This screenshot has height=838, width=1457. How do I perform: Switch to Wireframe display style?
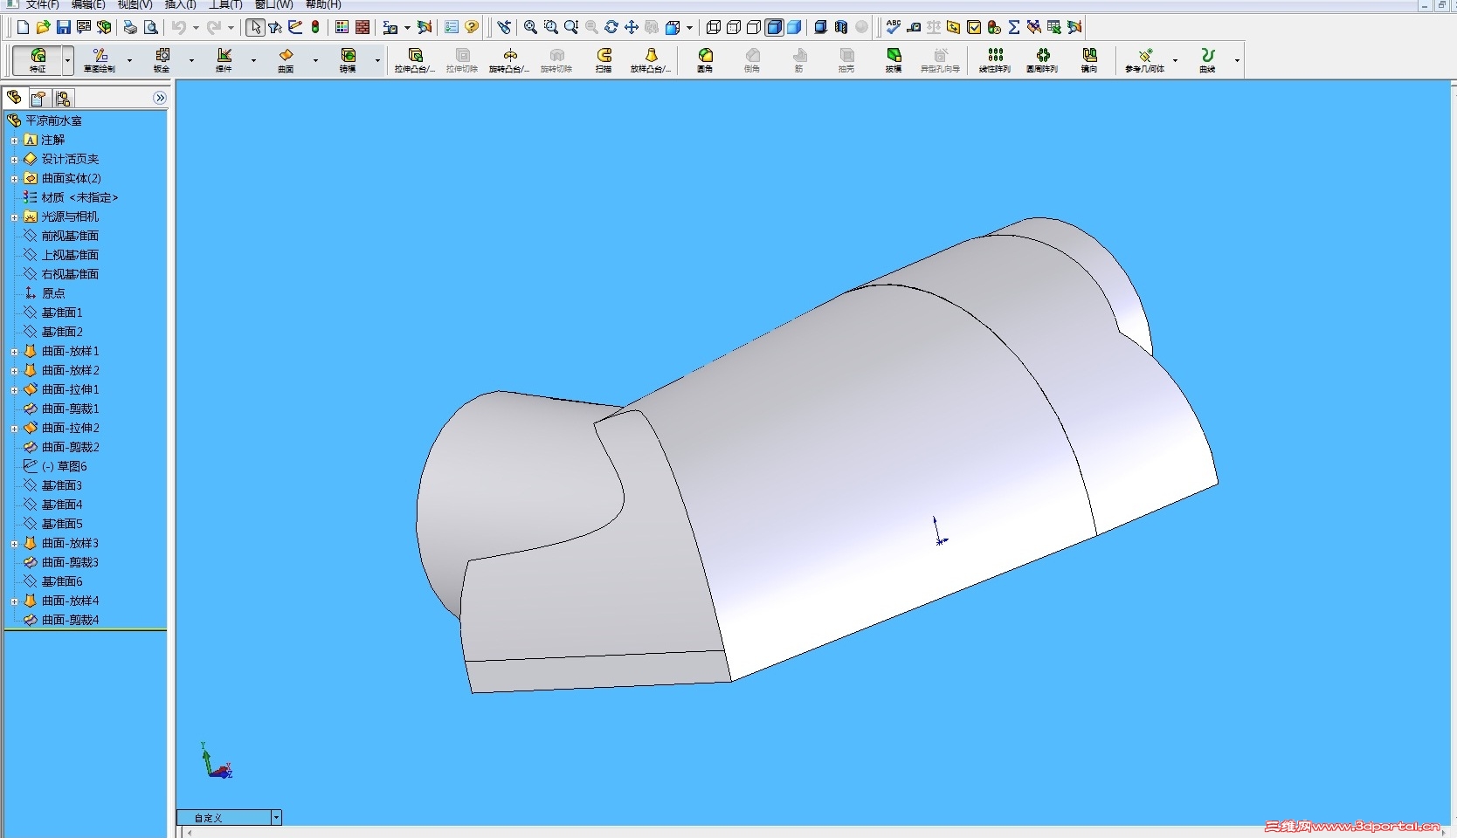[x=714, y=28]
